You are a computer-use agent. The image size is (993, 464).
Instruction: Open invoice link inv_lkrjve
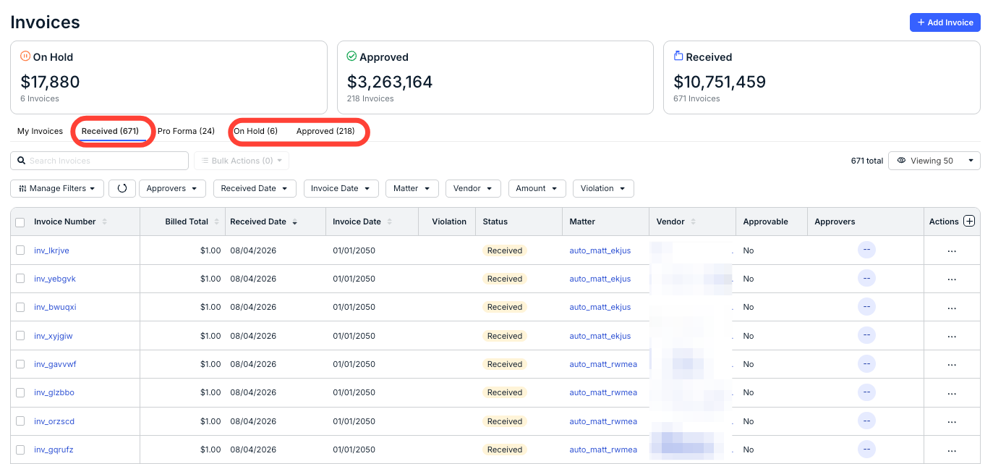point(51,250)
